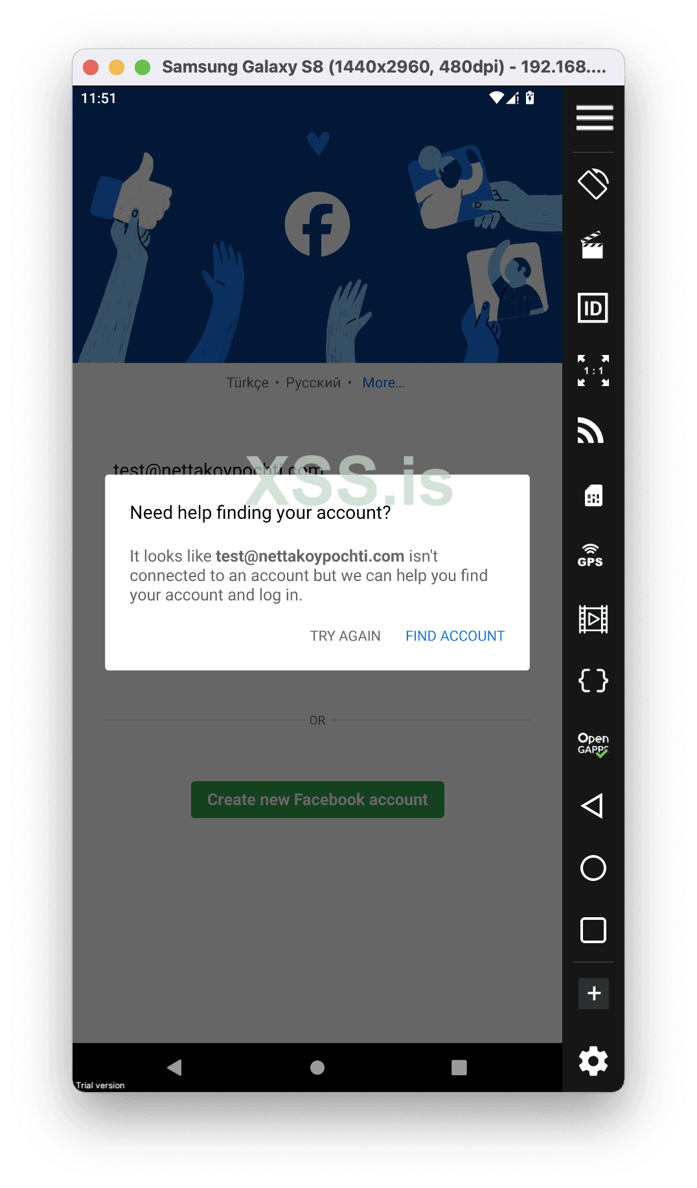Viewport: 697px width, 1188px height.
Task: Open the emulator hamburger menu
Action: tap(594, 118)
